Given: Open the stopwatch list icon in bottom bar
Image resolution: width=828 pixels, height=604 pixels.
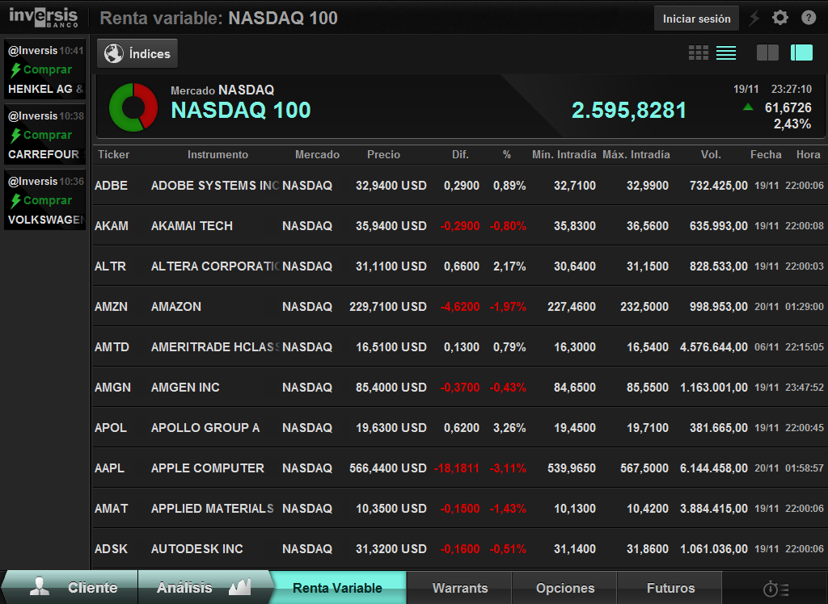Looking at the screenshot, I should click(x=775, y=589).
